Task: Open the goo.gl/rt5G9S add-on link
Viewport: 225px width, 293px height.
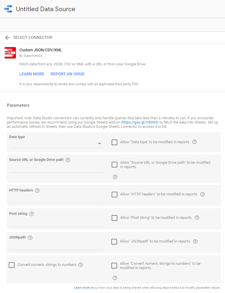Action: tap(140, 122)
